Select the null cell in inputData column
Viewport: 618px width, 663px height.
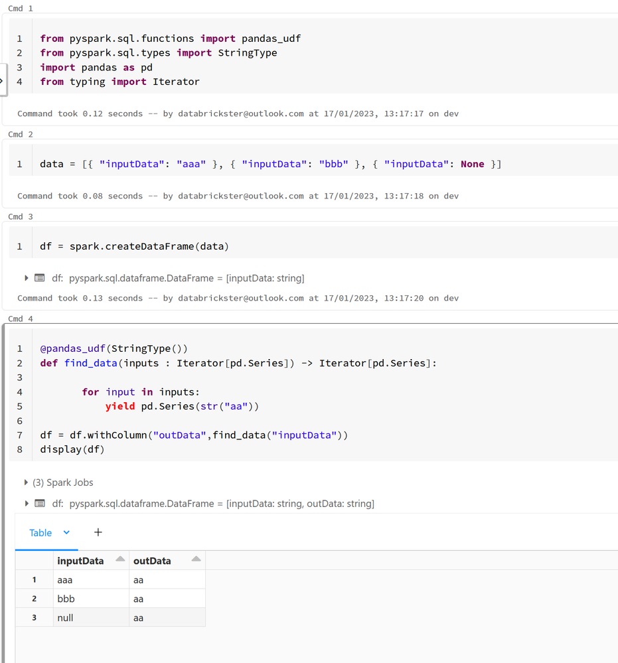pos(66,618)
